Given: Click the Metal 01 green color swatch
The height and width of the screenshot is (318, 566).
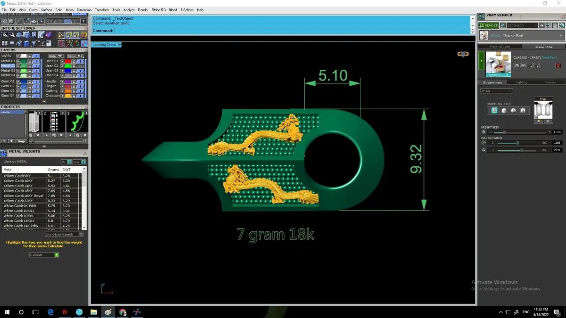Looking at the screenshot, I should (24, 61).
